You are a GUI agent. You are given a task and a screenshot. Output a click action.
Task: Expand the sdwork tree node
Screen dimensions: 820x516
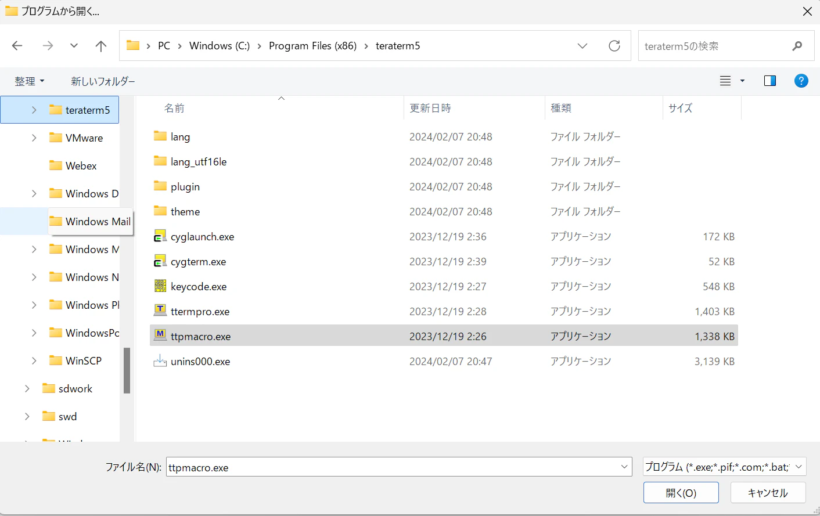click(x=27, y=388)
